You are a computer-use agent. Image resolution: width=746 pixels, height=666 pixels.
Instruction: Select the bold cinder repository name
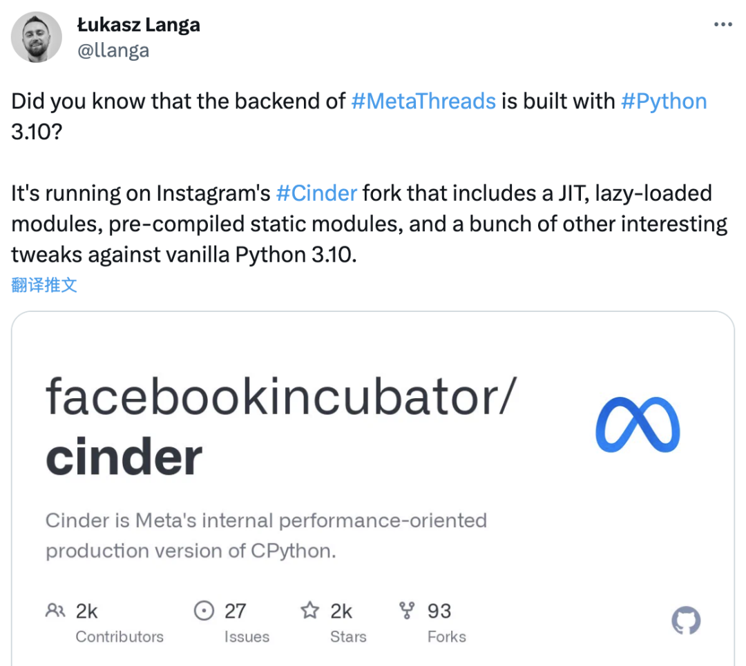click(x=124, y=457)
